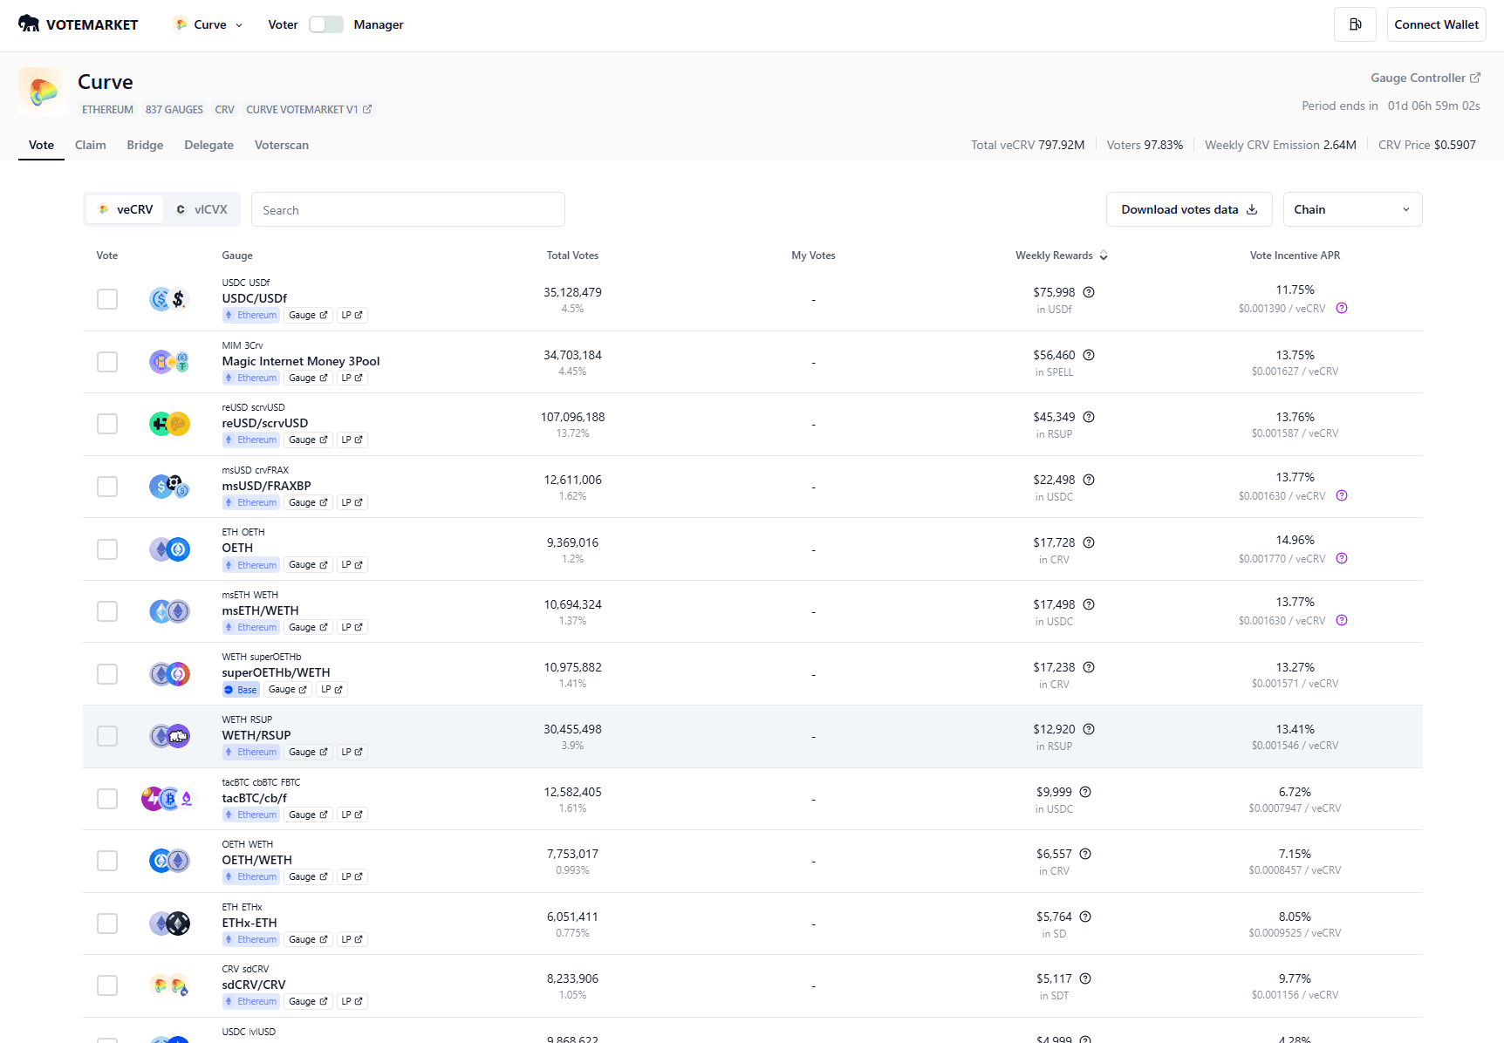Click the 837 GAUGES tag
The image size is (1504, 1043).
[x=174, y=109]
